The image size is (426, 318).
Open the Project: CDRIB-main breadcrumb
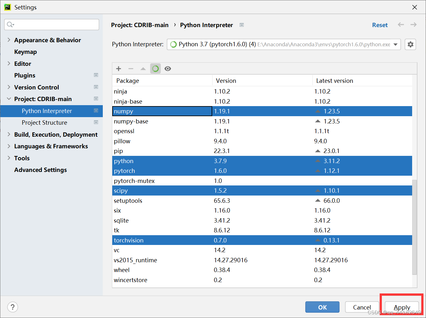click(140, 25)
